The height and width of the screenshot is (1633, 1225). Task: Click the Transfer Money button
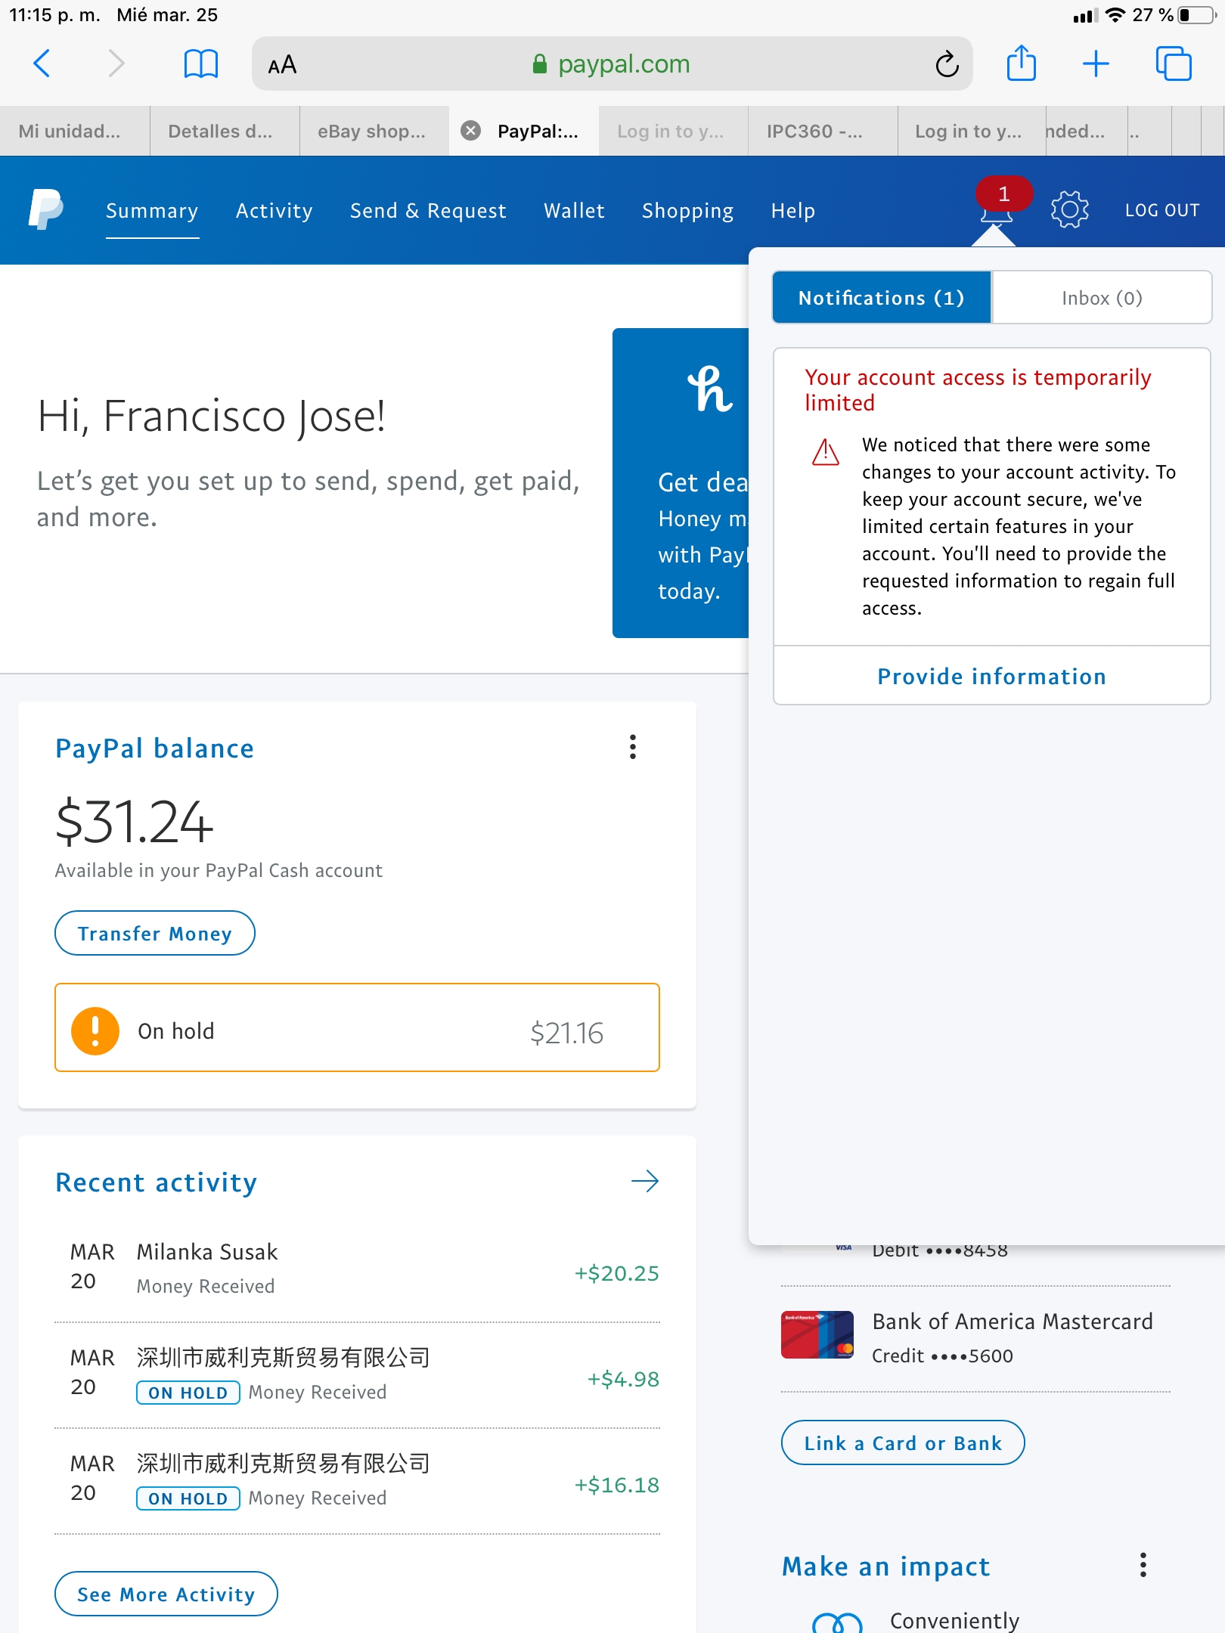[154, 934]
